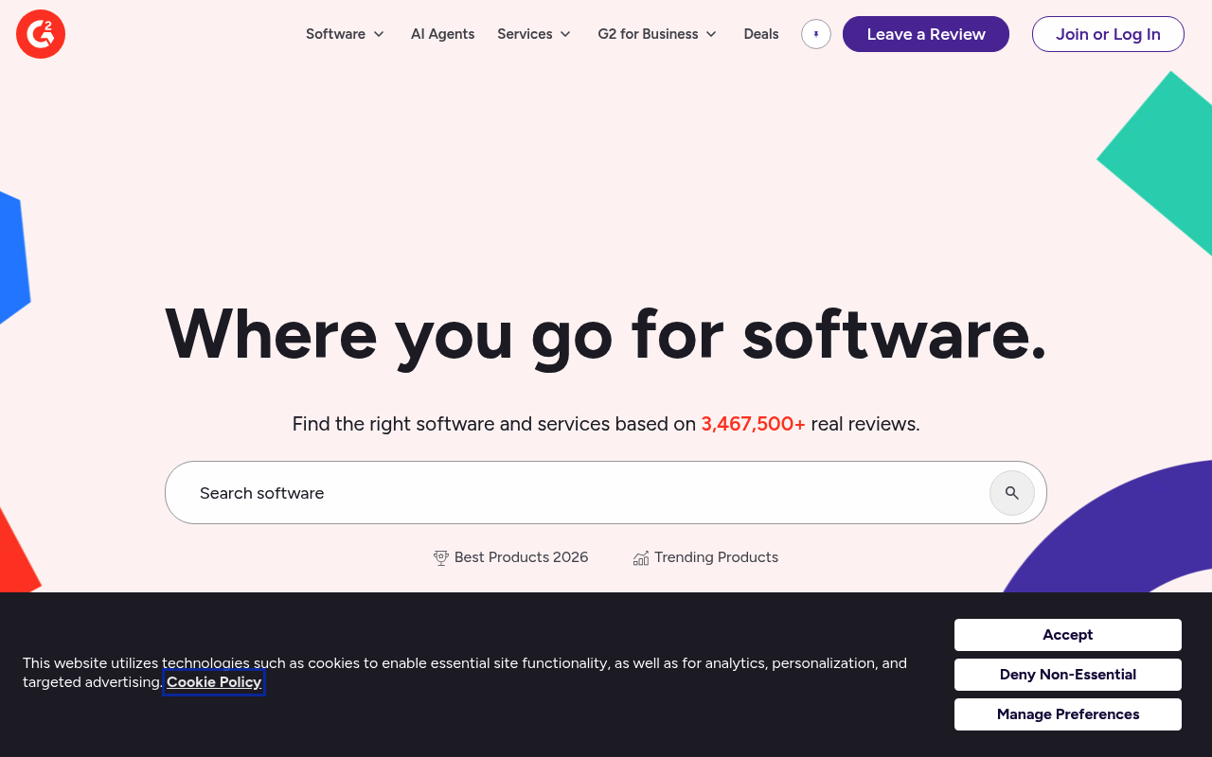Open the Best Products 2026 link
Viewport: 1212px width, 757px height.
[511, 557]
